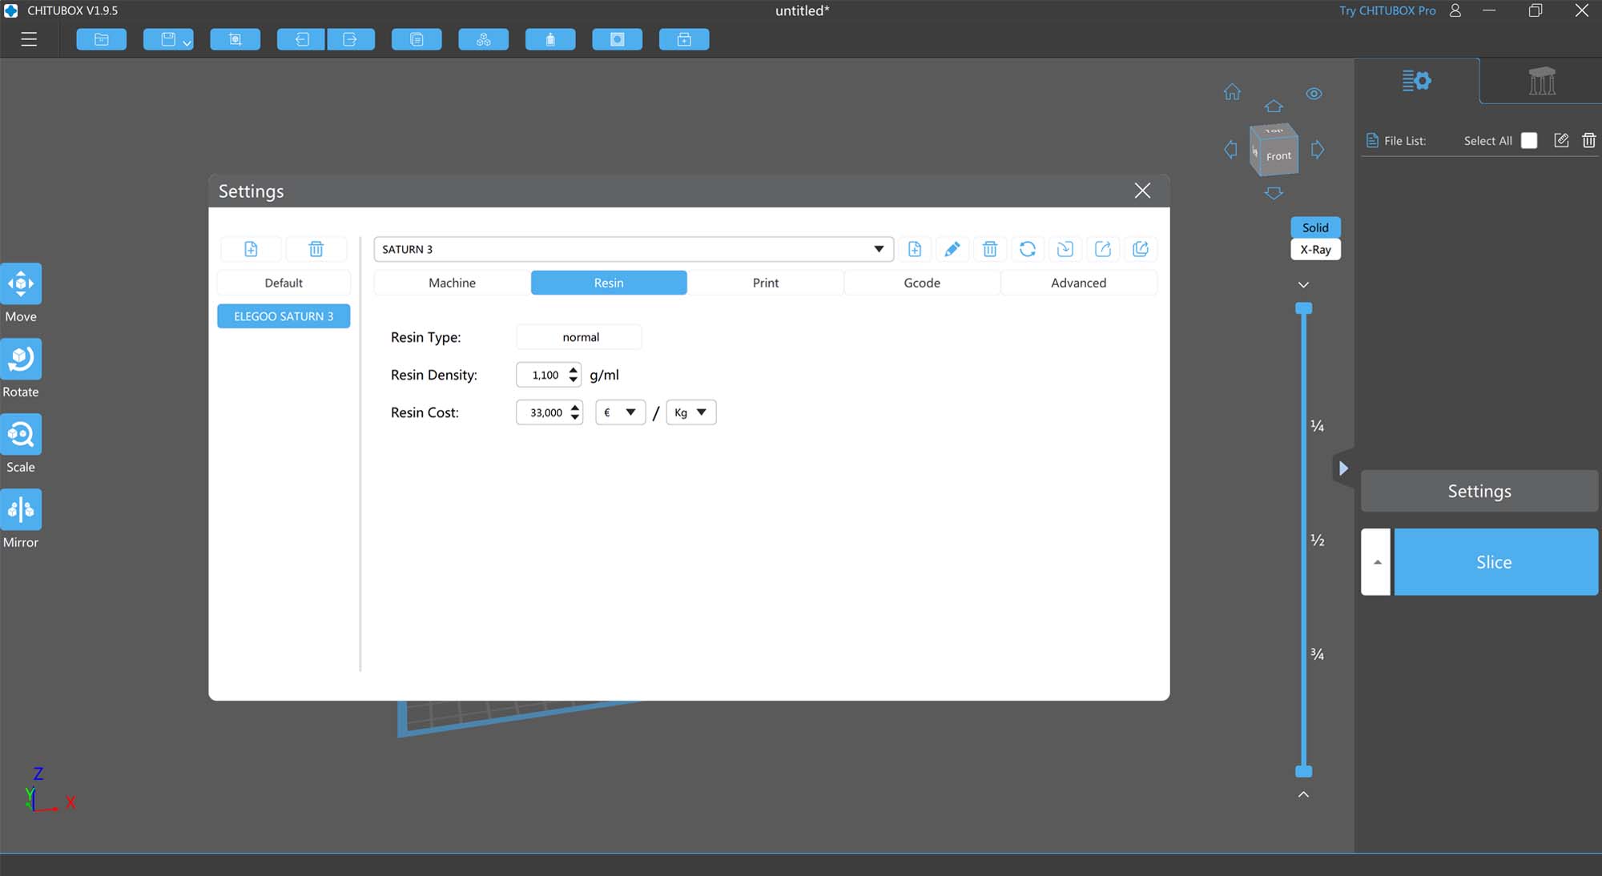1602x876 pixels.
Task: Click the undo toolbar arrow icon
Action: point(301,39)
